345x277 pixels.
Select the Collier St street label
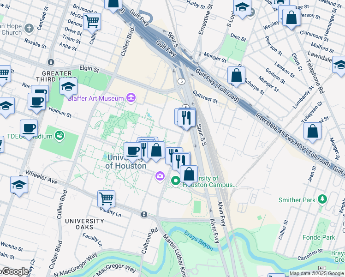(283, 229)
